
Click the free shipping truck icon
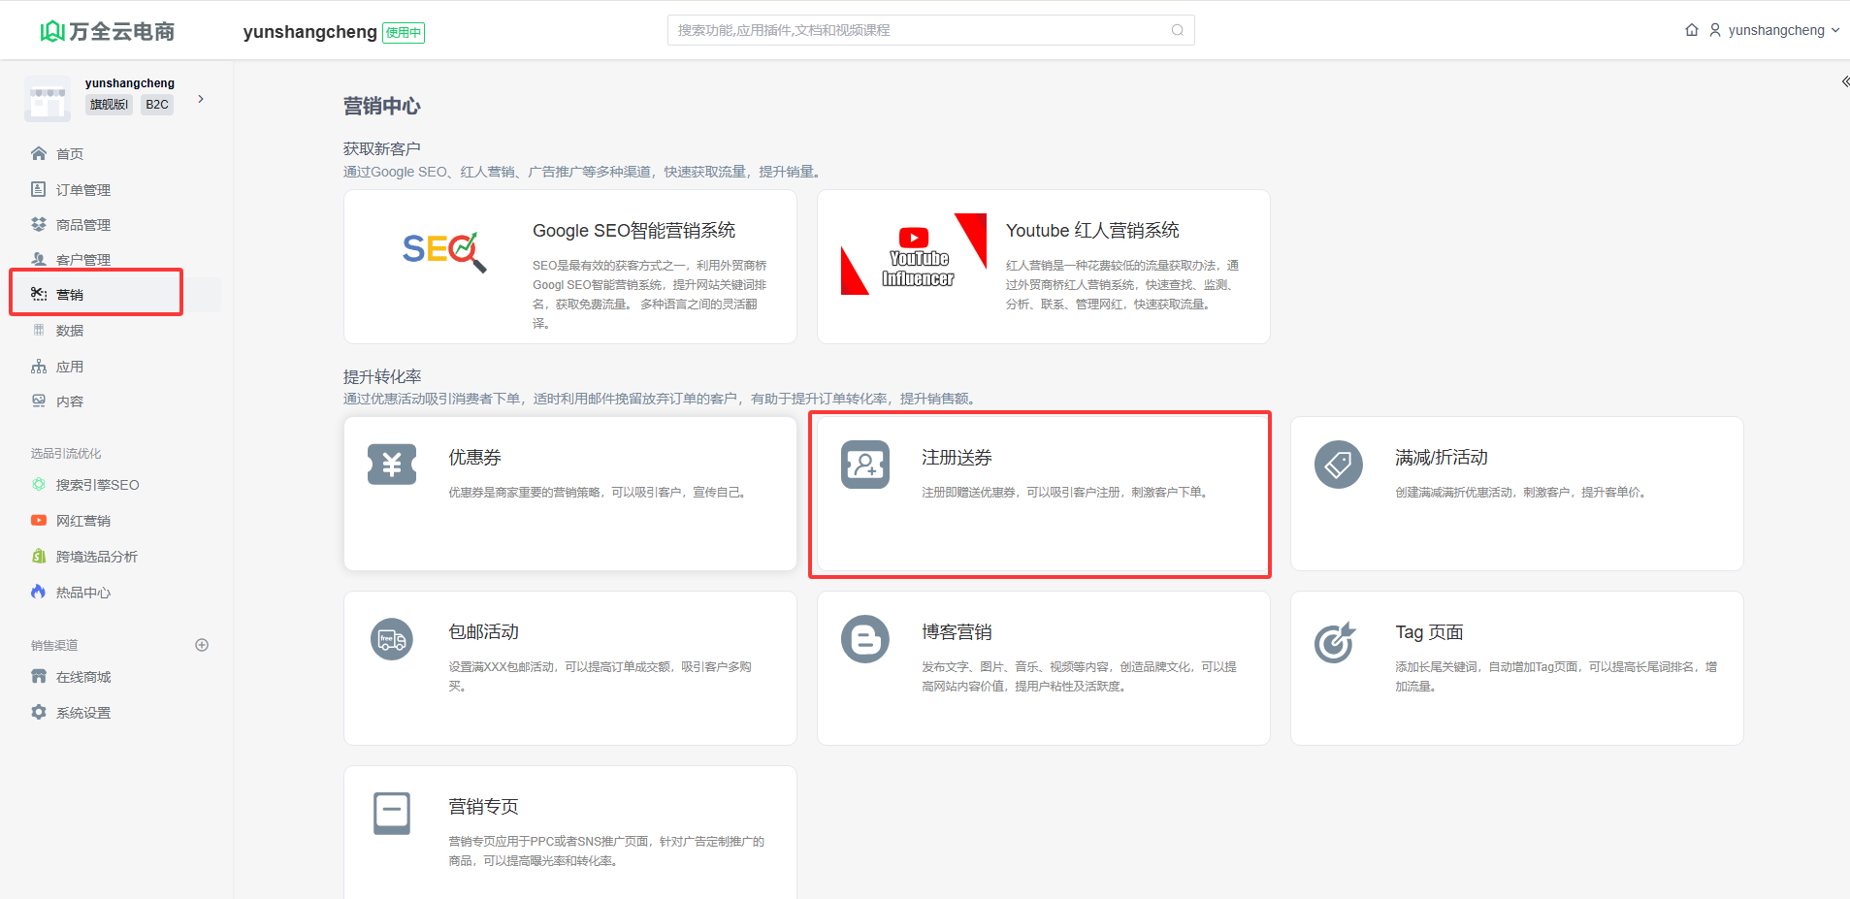tap(392, 639)
